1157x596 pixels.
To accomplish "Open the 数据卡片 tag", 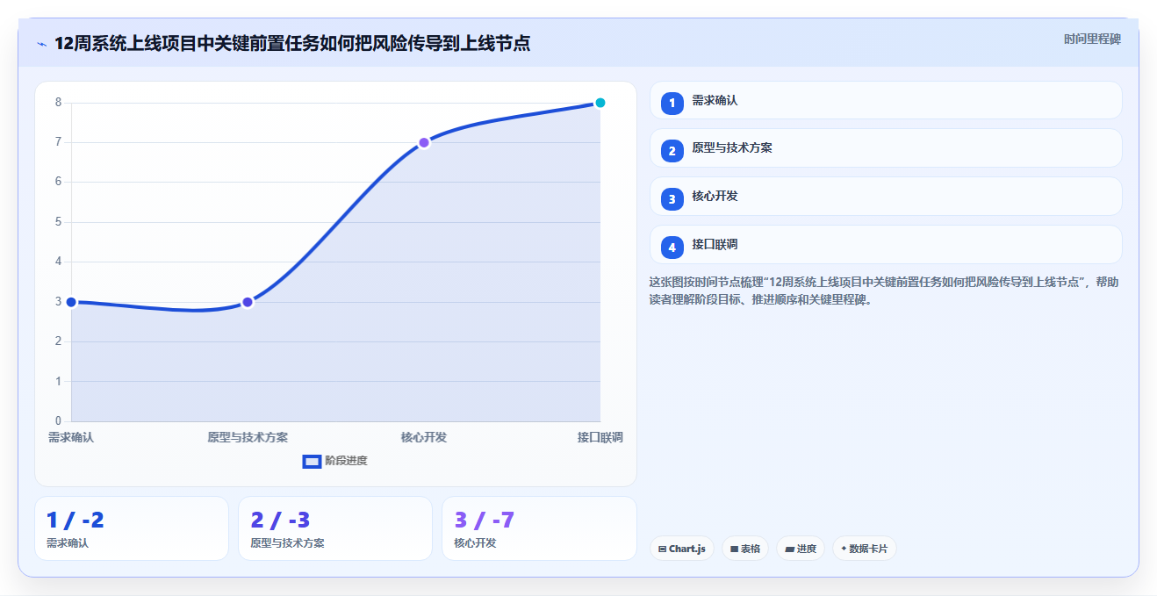I will [865, 549].
